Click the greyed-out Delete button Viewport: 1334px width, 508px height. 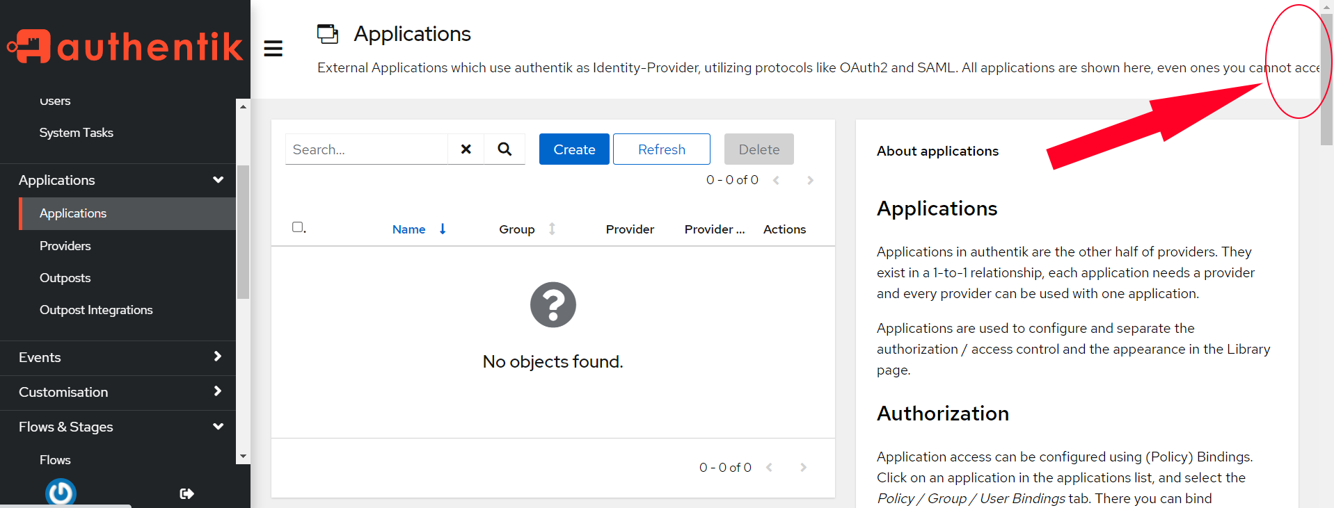[759, 149]
